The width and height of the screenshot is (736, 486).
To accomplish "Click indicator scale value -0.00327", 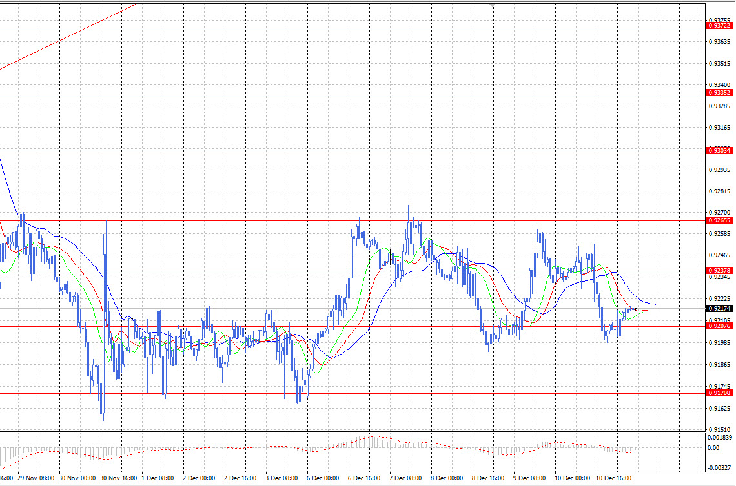I will (x=720, y=468).
